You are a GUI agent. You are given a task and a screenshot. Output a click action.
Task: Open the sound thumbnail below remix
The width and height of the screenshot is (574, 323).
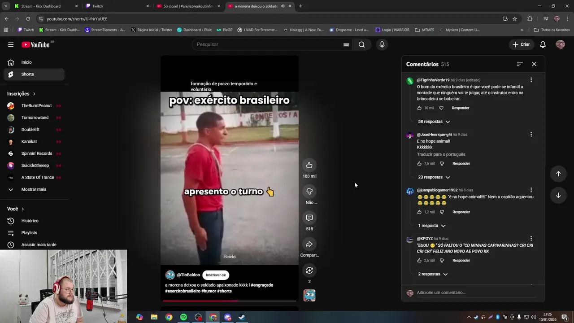(x=309, y=295)
